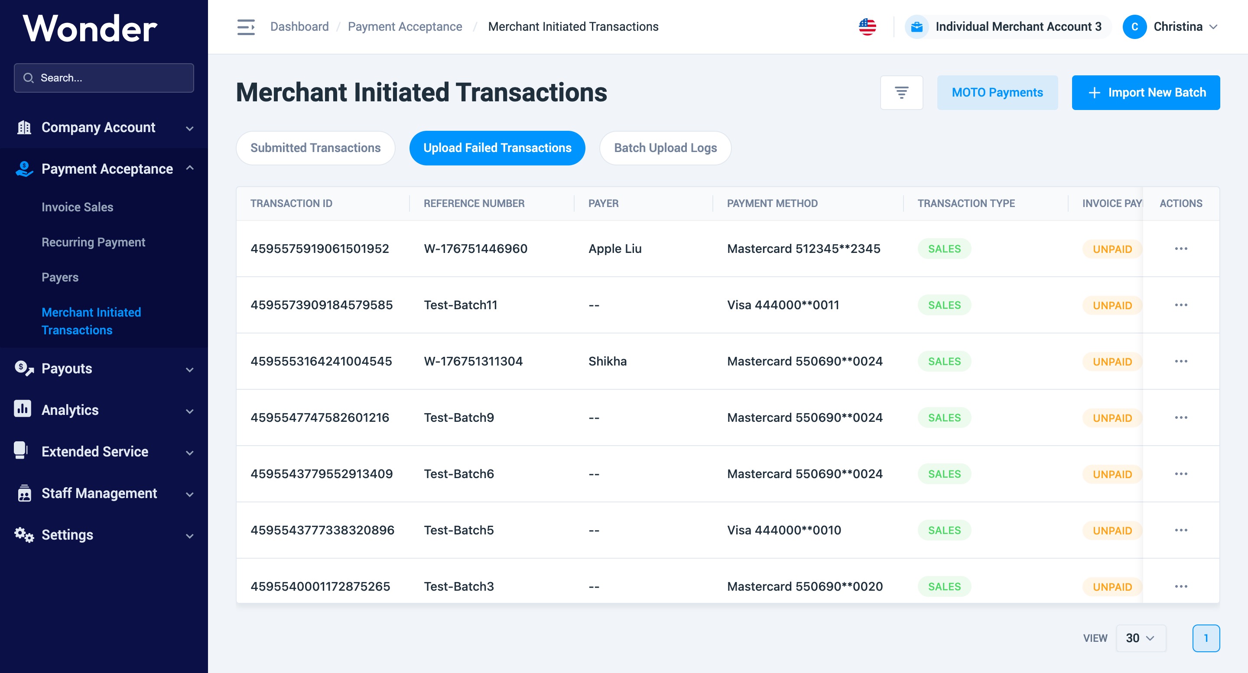Open MOTO Payments button
Image resolution: width=1248 pixels, height=673 pixels.
click(997, 93)
